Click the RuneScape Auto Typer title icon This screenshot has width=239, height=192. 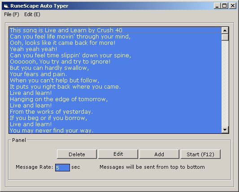pos(6,6)
